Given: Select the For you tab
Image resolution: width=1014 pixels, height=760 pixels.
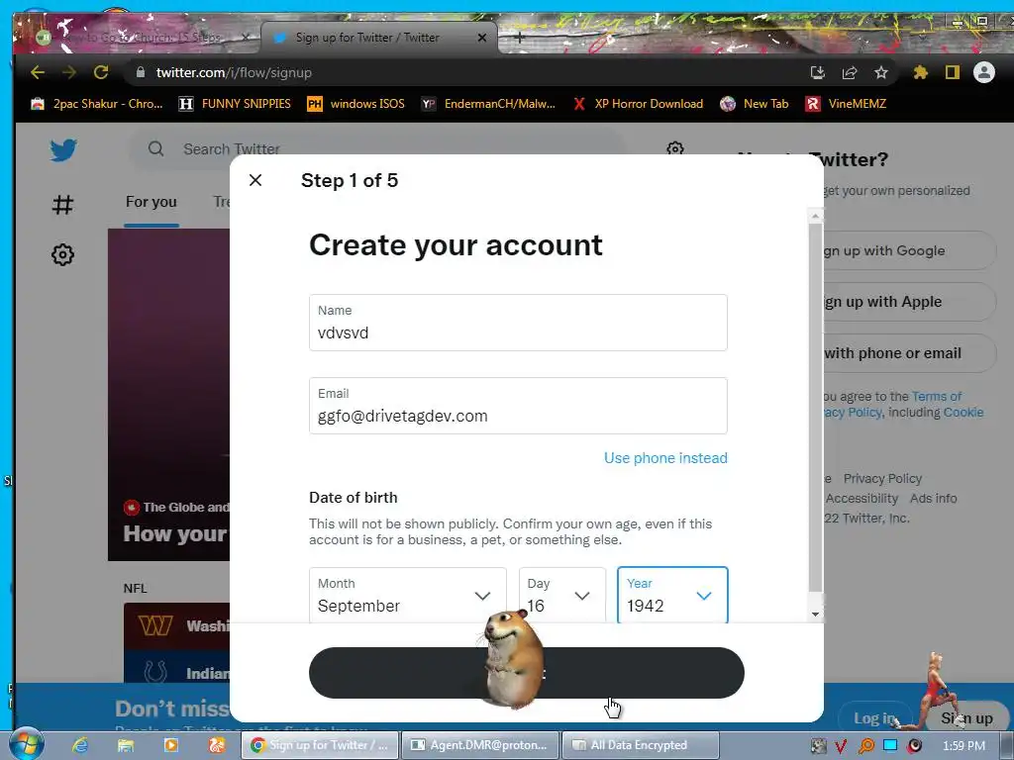Looking at the screenshot, I should (151, 202).
